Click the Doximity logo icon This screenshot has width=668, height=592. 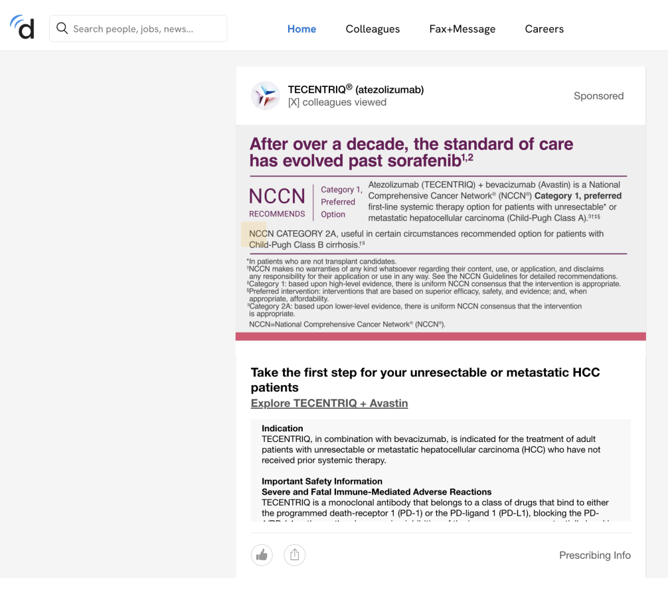point(22,27)
